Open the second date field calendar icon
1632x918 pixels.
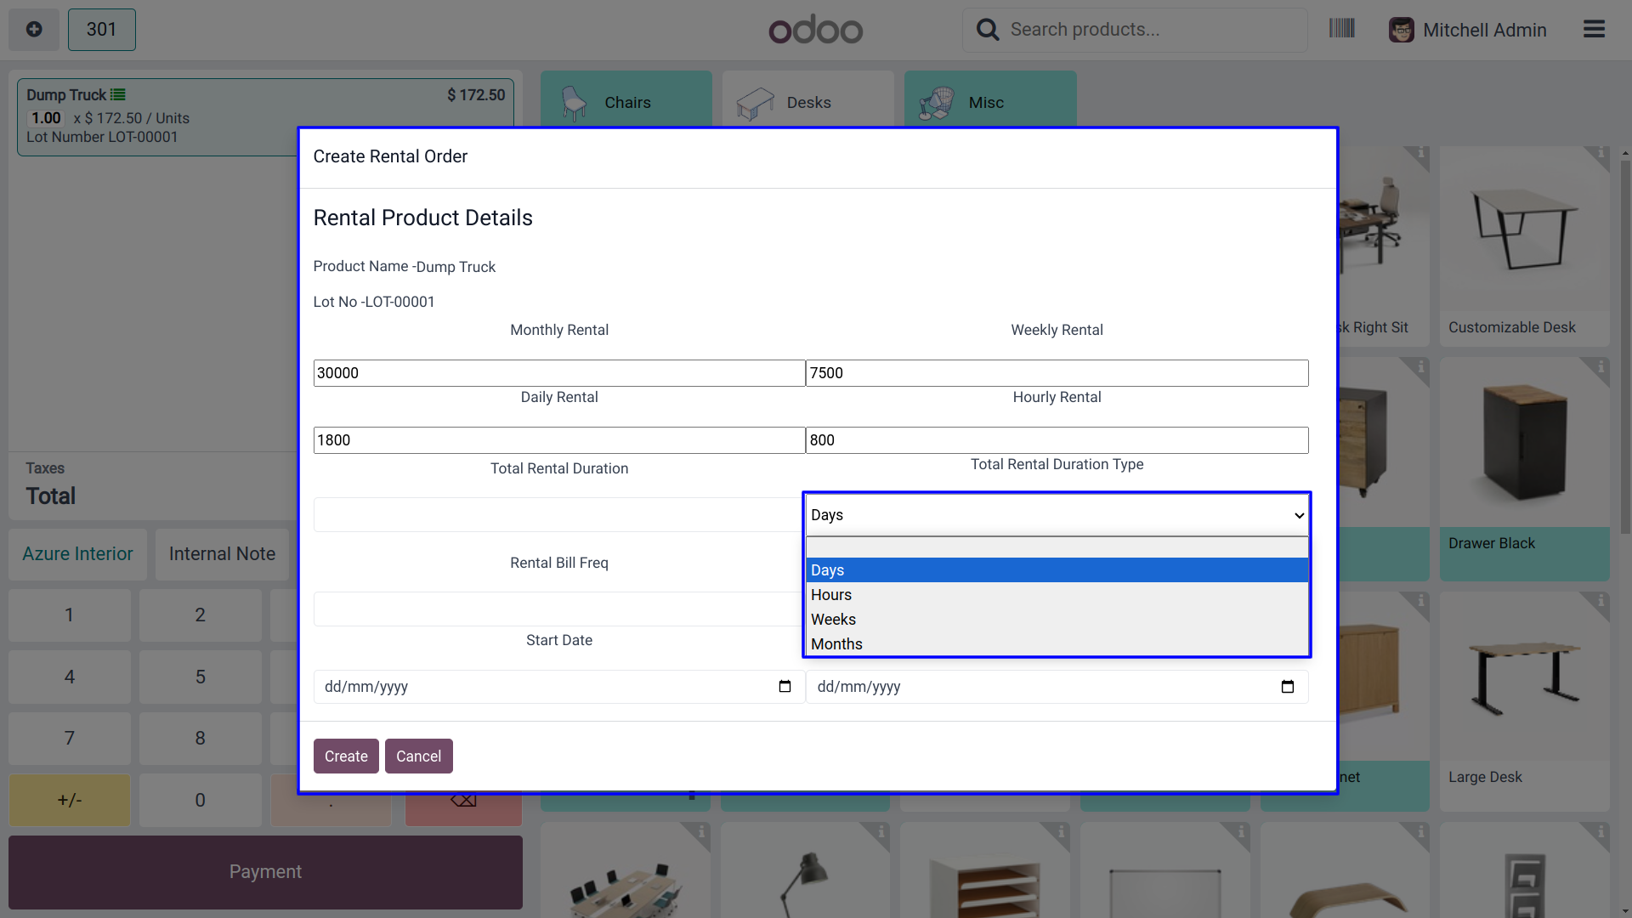[x=1287, y=687]
